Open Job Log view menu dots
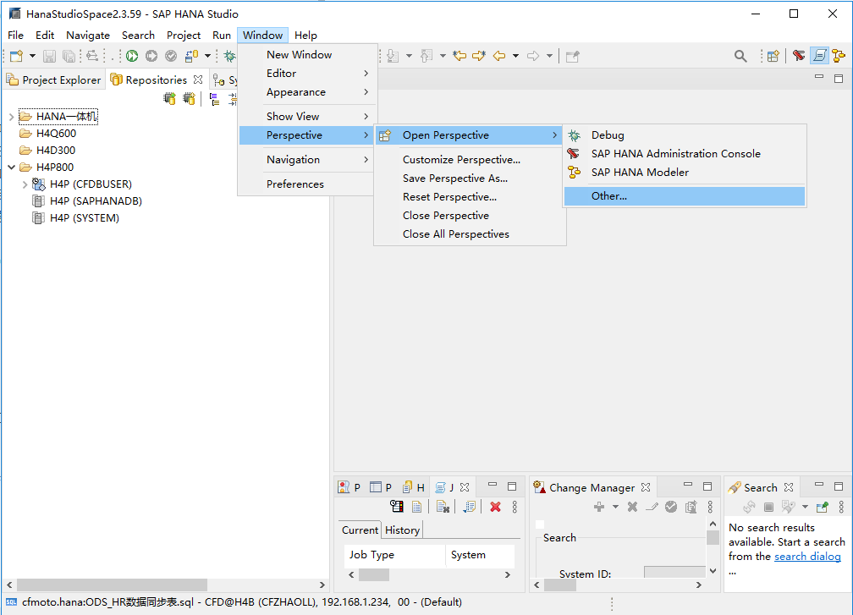This screenshot has height=615, width=853. [x=515, y=507]
